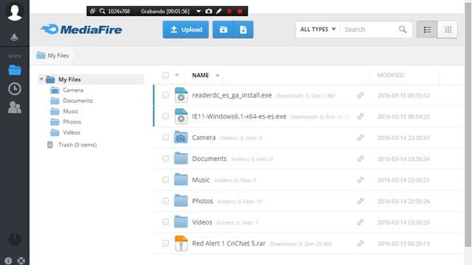Select Photos in the folder tree

click(x=72, y=121)
